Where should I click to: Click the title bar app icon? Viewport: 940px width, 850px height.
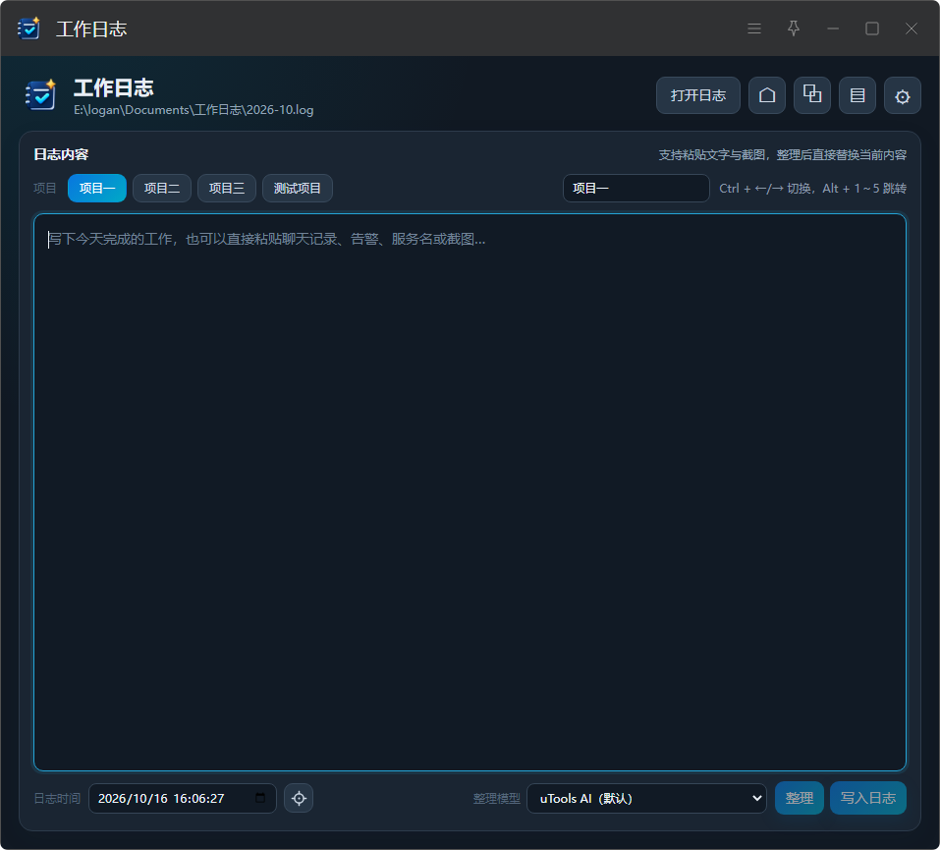[28, 28]
